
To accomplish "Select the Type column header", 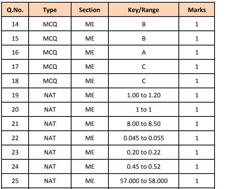I will (50, 10).
